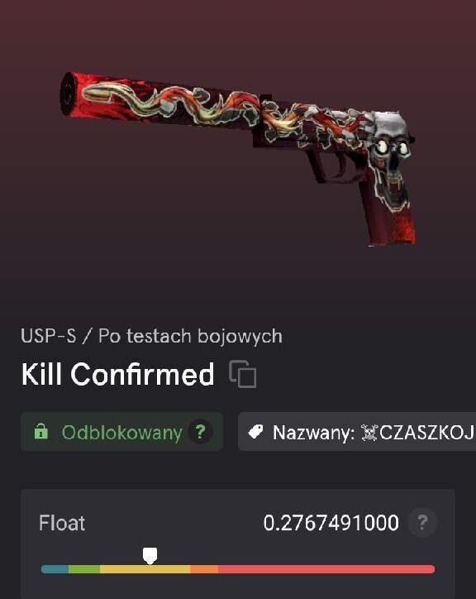Open the Float value help icon
This screenshot has width=476, height=599.
coord(422,522)
